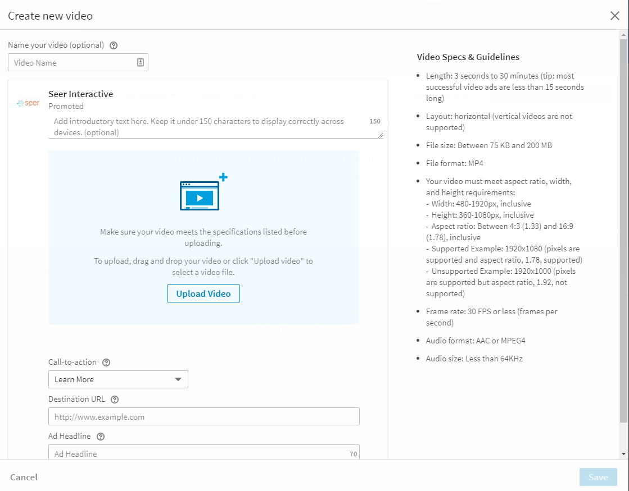The height and width of the screenshot is (491, 629).
Task: Click the autofill icon in Video Name field
Action: 141,62
